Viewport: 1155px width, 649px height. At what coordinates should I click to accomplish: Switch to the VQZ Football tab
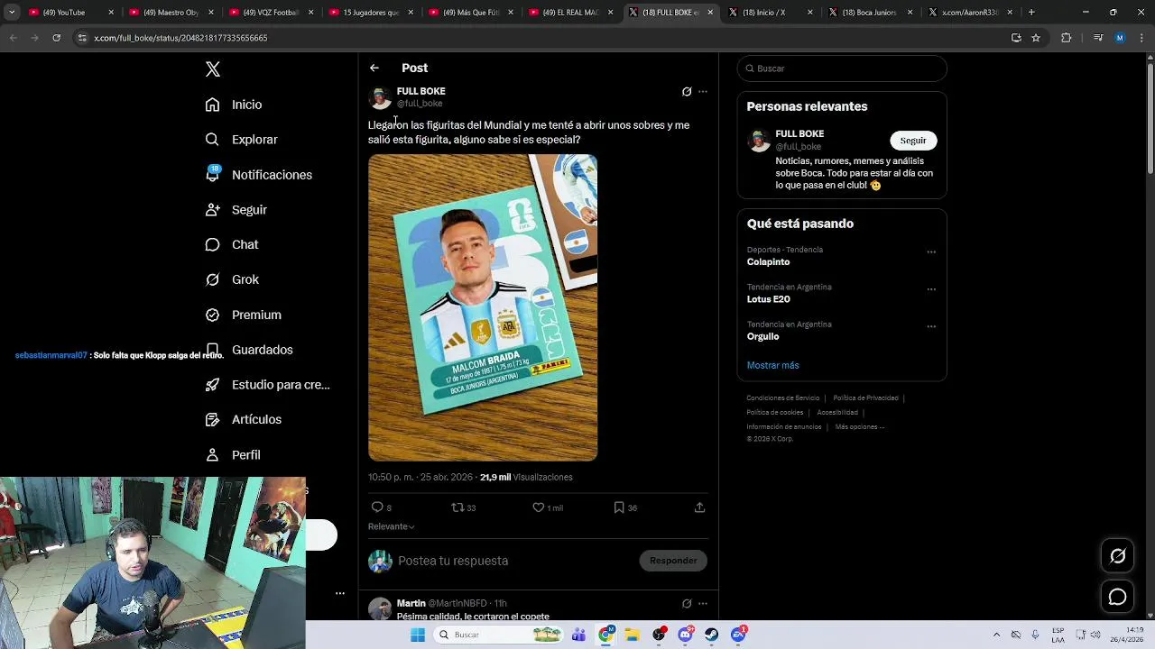click(271, 13)
